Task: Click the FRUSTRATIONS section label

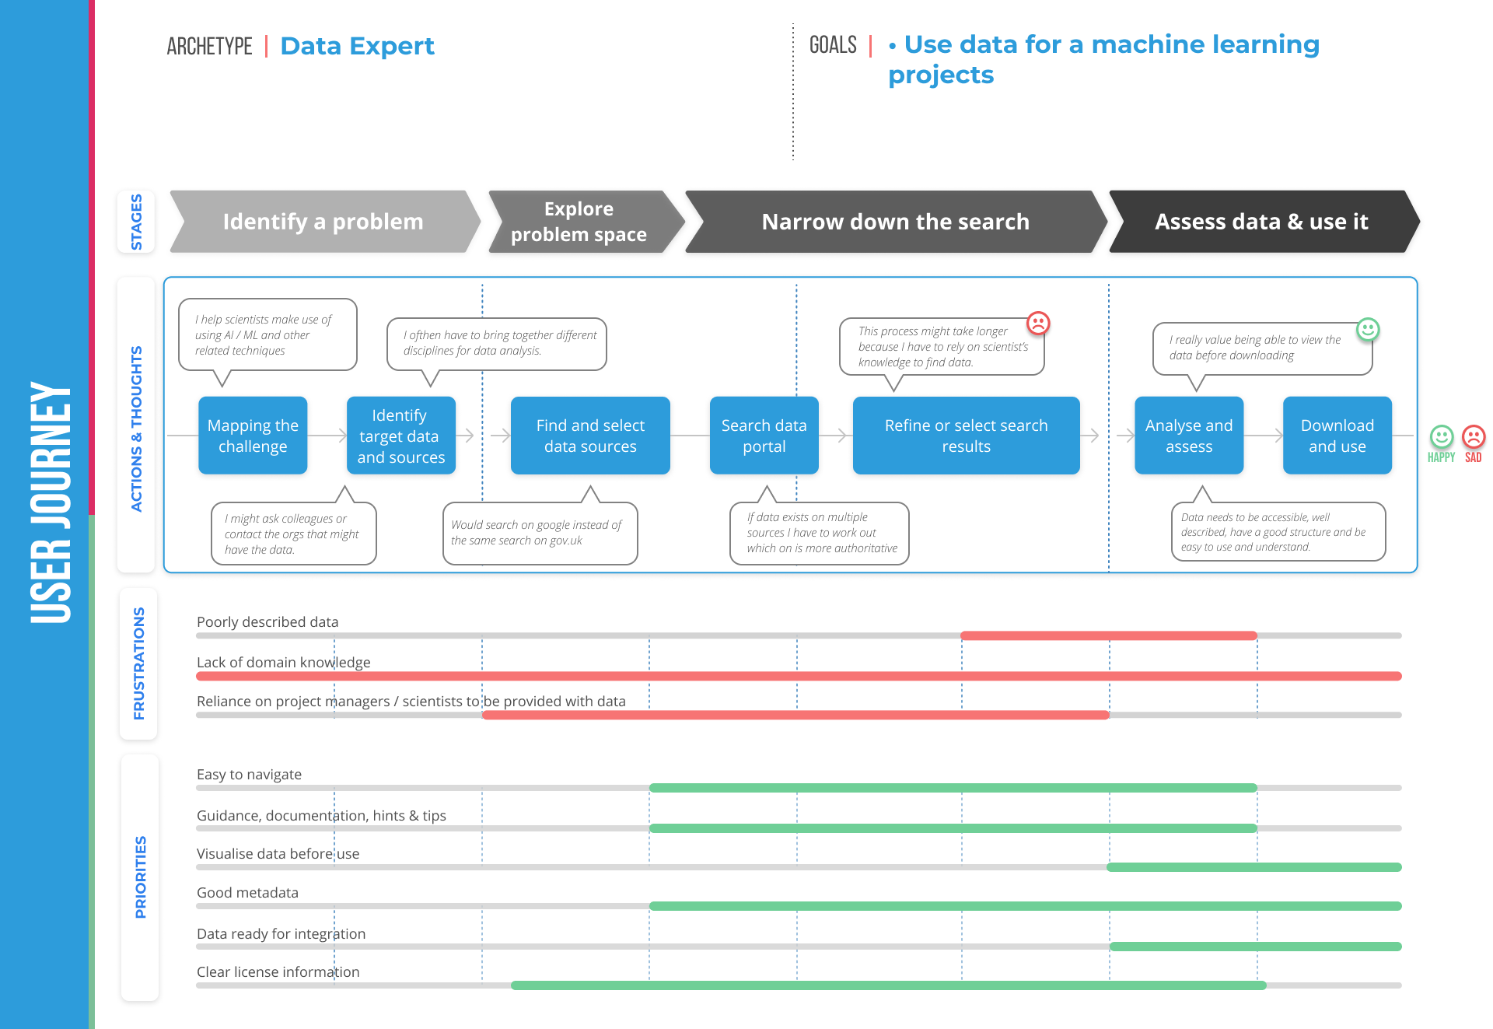Action: tap(138, 663)
